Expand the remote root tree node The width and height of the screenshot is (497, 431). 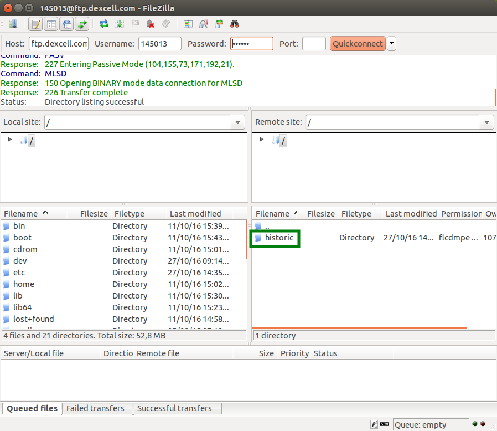pyautogui.click(x=261, y=140)
